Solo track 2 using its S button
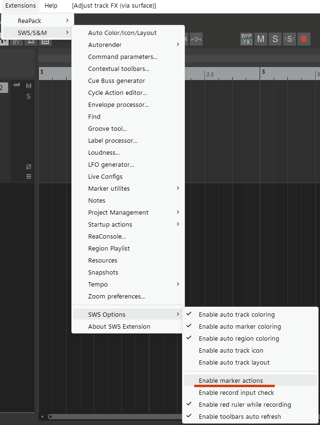This screenshot has height=425, width=320. point(28,96)
